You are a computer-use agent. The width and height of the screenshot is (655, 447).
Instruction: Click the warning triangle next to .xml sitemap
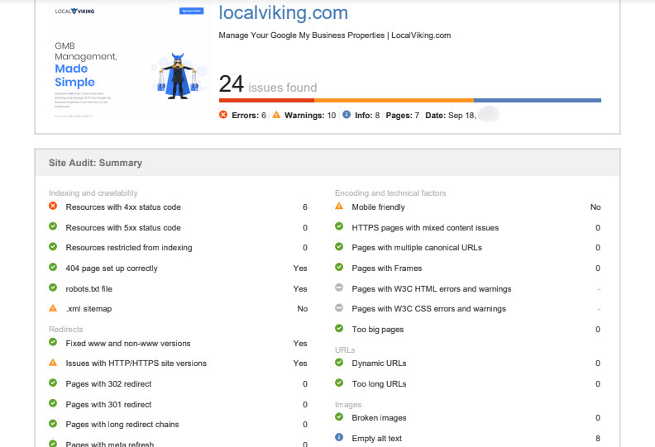[53, 308]
